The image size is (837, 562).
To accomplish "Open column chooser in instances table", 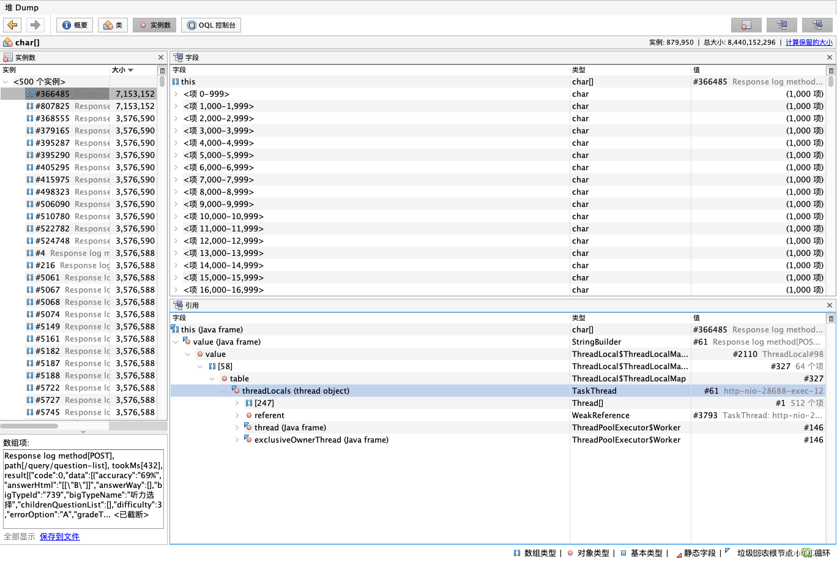I will coord(162,70).
